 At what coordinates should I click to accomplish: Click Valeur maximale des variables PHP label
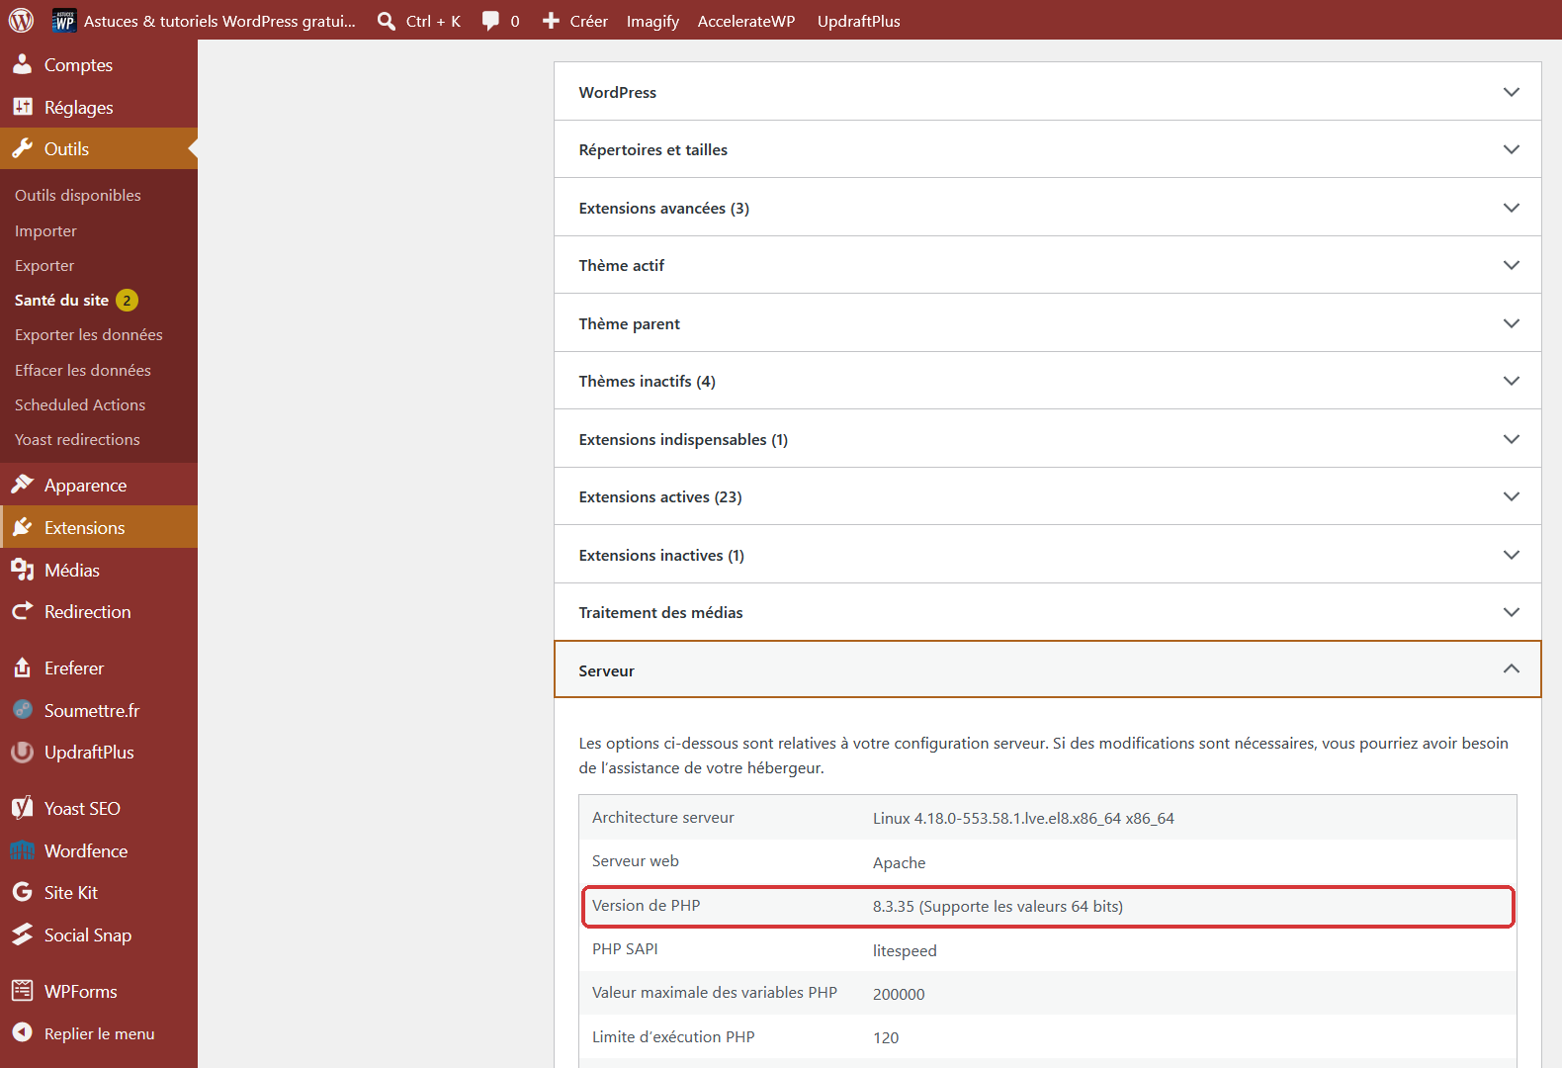pyautogui.click(x=715, y=992)
